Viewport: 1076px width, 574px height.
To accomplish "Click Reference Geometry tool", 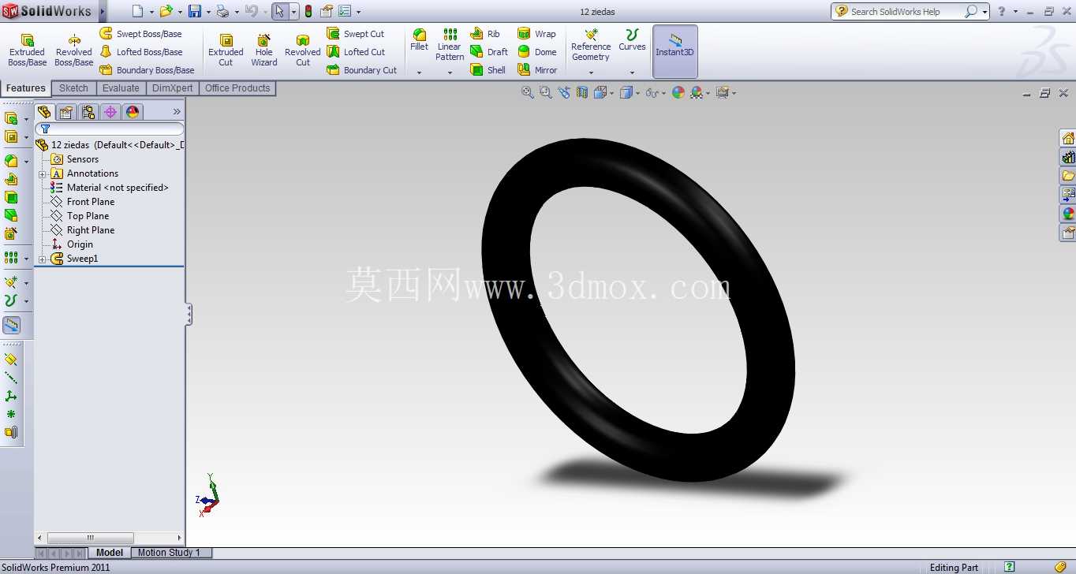I will point(591,45).
